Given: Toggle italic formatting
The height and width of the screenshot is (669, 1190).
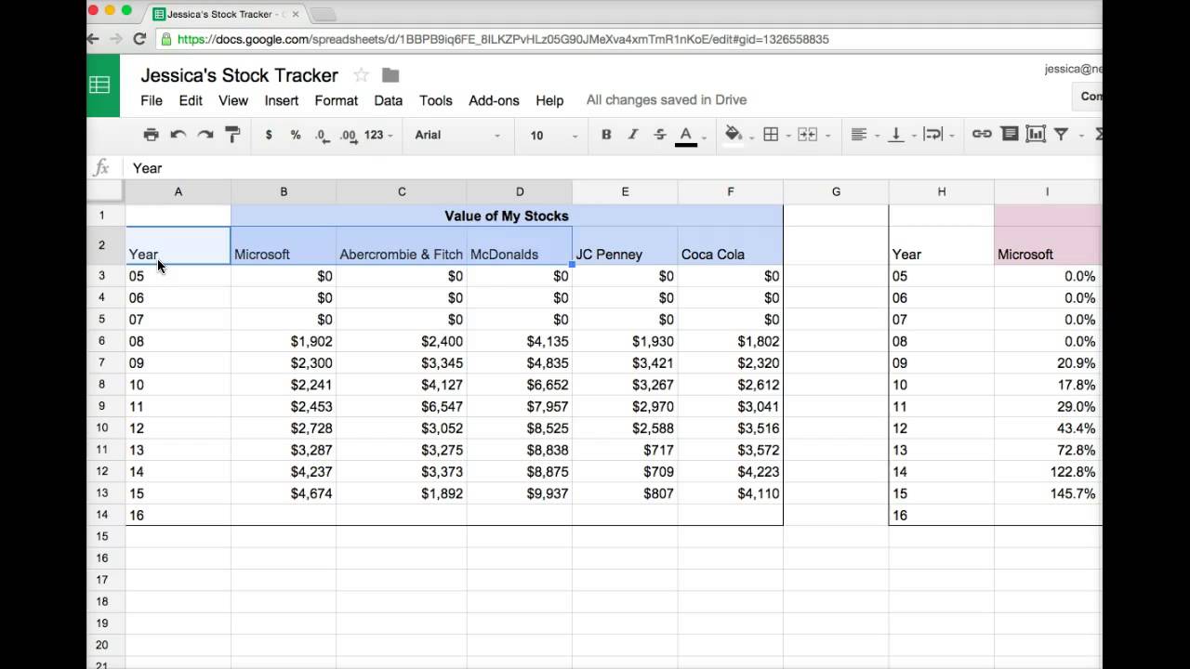Looking at the screenshot, I should pos(633,135).
